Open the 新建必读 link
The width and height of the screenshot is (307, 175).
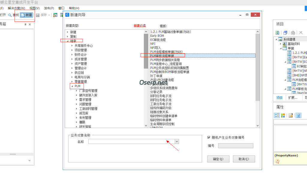coord(139,25)
